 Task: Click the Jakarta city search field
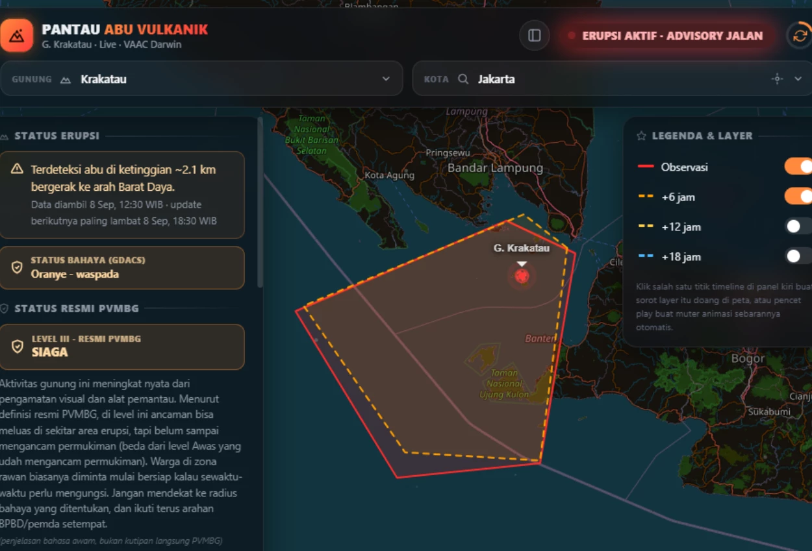point(612,79)
